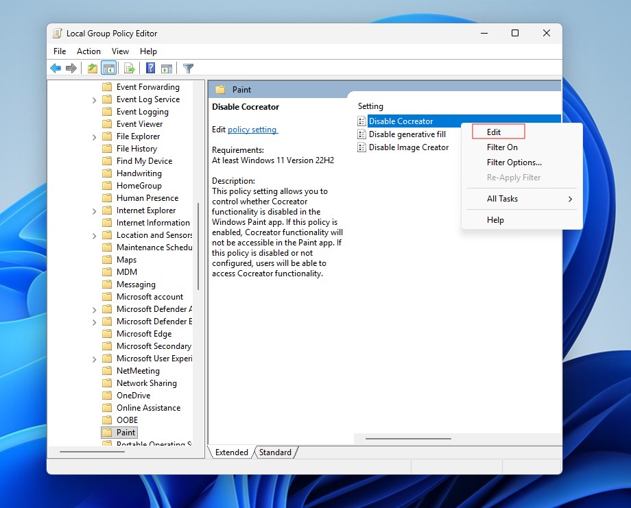Open the Action menu in the menu bar

(88, 51)
